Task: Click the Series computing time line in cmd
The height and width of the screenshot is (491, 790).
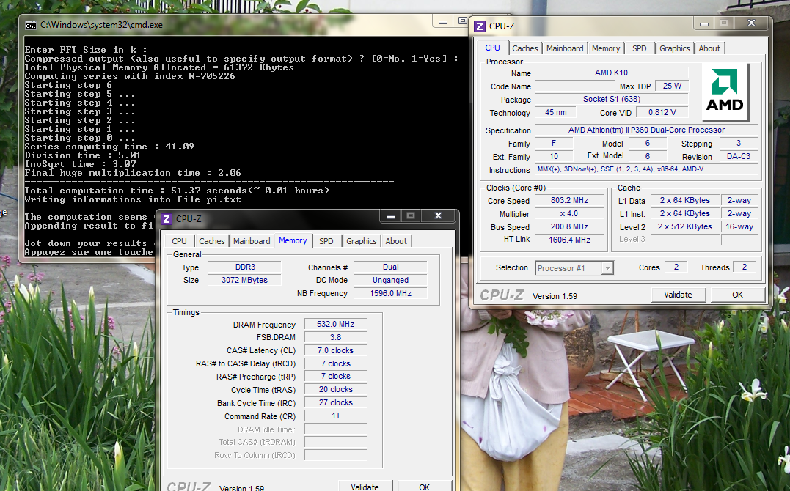Action: click(109, 147)
